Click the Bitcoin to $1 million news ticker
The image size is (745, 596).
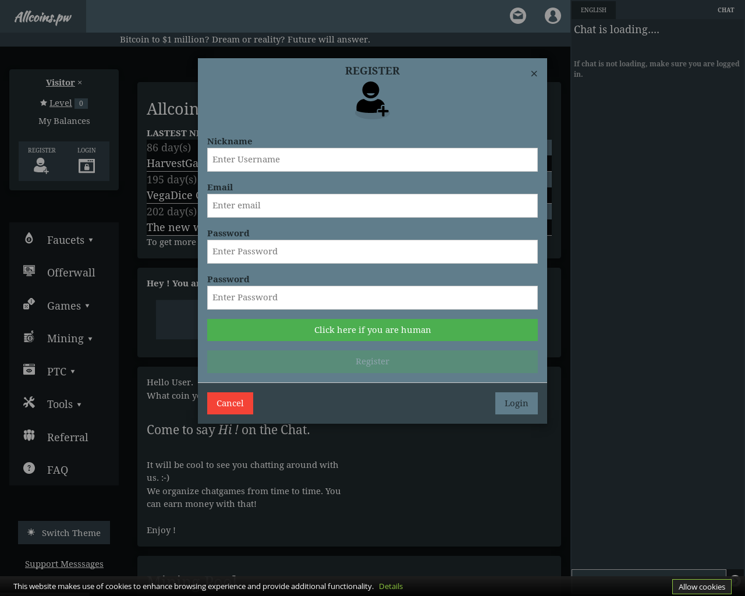pos(245,40)
